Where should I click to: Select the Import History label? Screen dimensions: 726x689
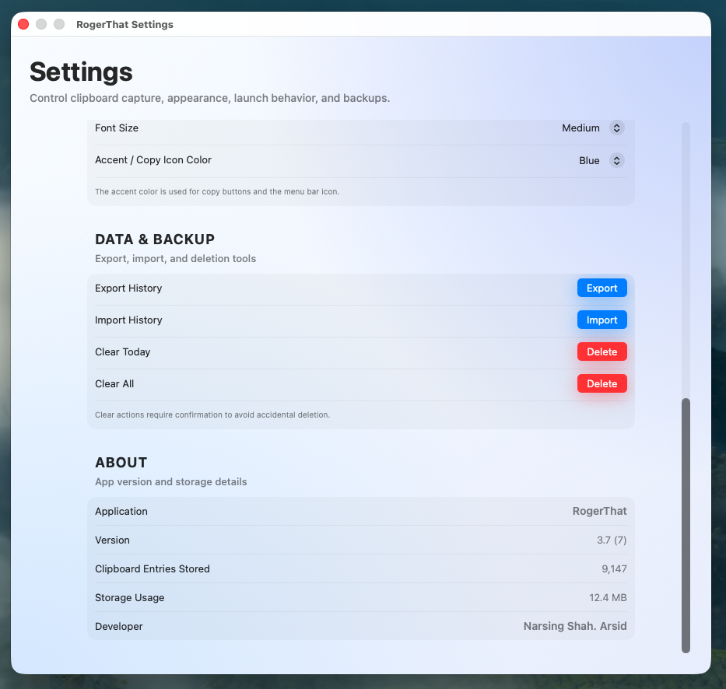point(128,320)
